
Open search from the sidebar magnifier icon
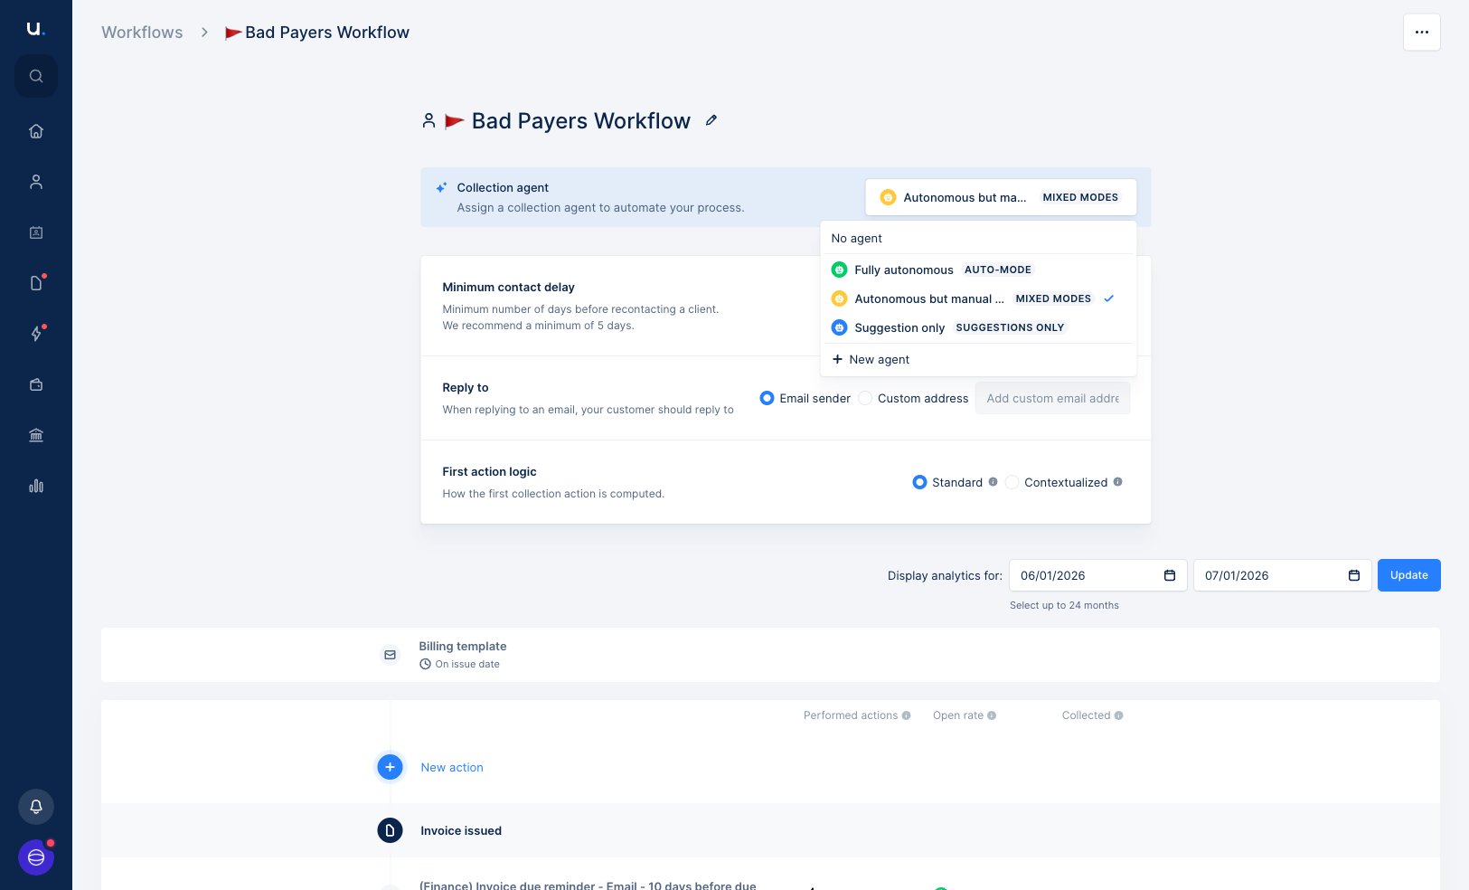[x=36, y=76]
